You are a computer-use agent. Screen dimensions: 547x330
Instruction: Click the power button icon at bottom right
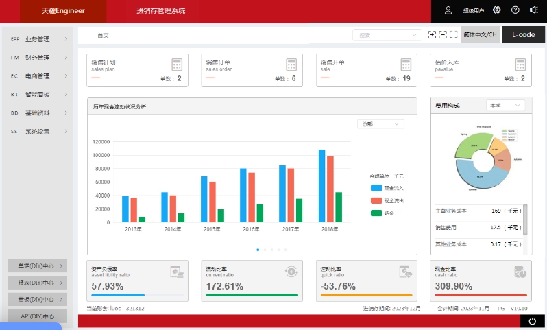pos(532,321)
